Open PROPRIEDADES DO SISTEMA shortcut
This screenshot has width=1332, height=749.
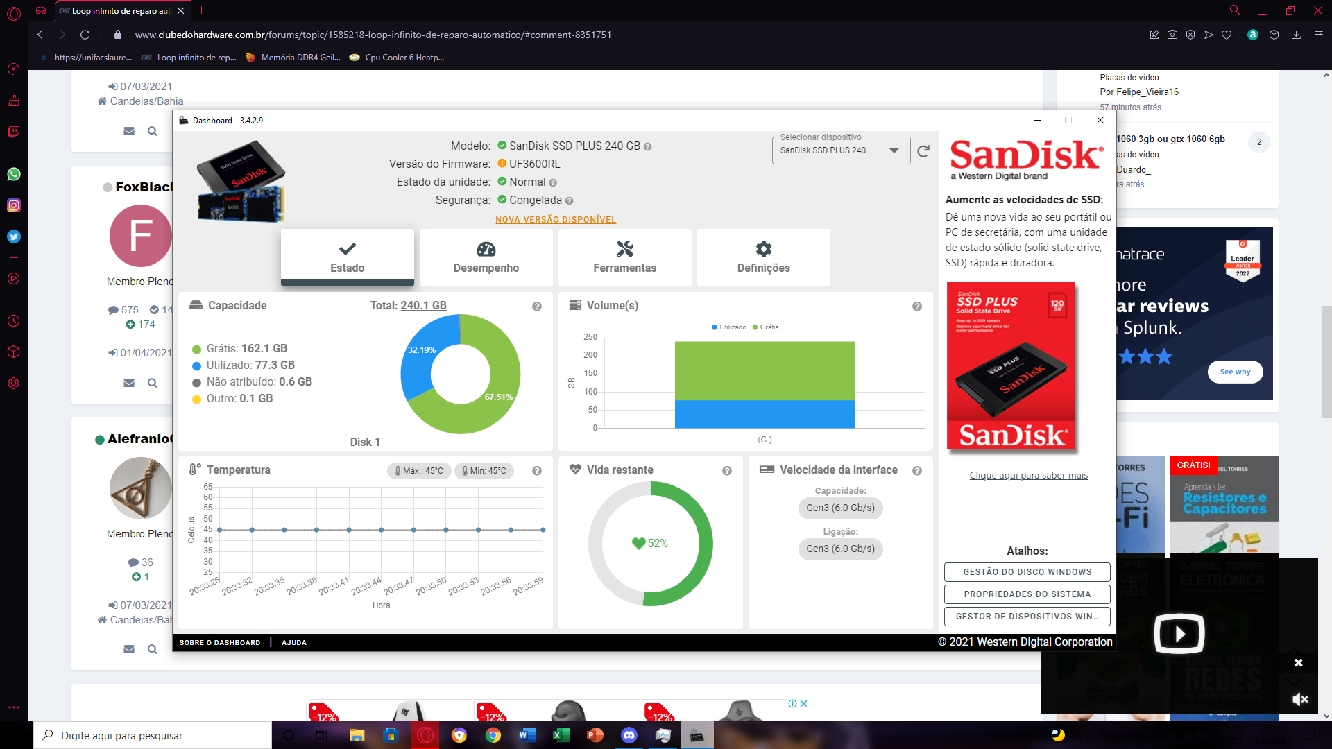1027,594
